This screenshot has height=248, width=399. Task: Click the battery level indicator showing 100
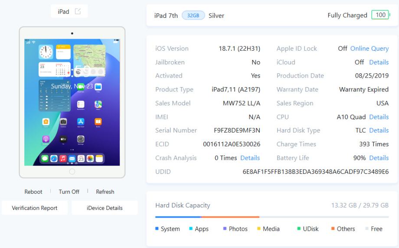tap(380, 15)
